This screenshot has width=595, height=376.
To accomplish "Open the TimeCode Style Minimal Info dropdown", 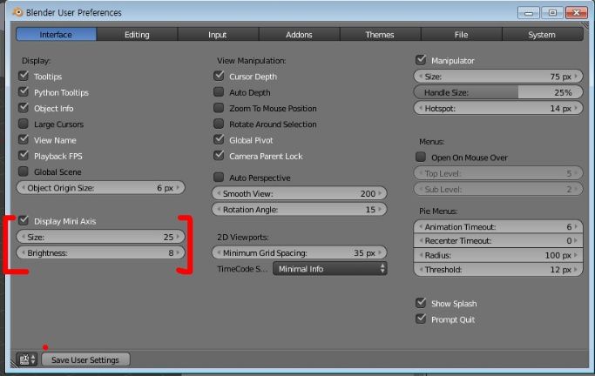I will click(330, 269).
